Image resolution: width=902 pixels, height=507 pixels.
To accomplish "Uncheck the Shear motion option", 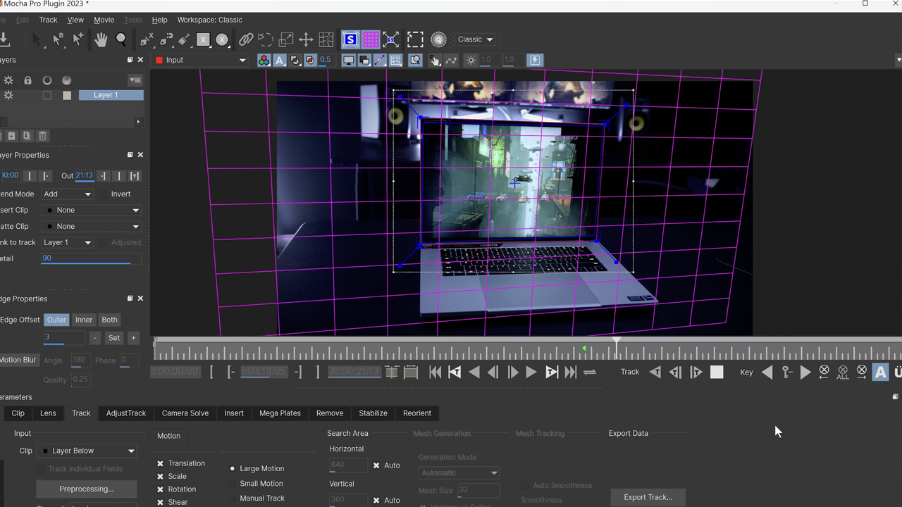I will click(x=161, y=502).
